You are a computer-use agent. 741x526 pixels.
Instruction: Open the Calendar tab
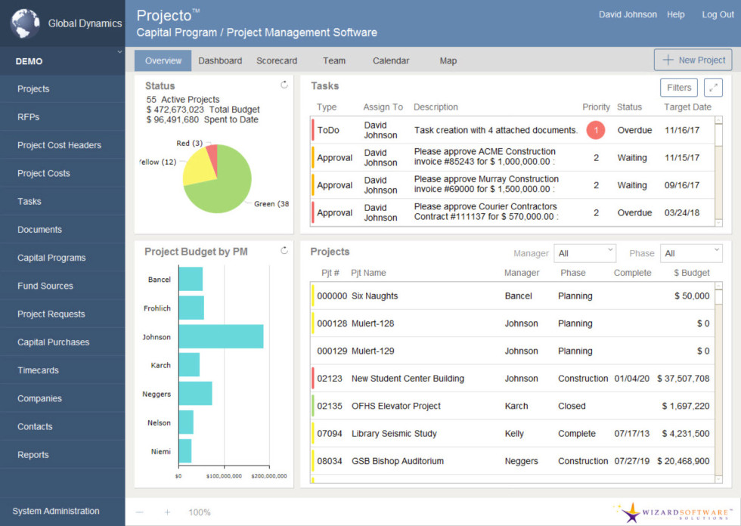[391, 60]
